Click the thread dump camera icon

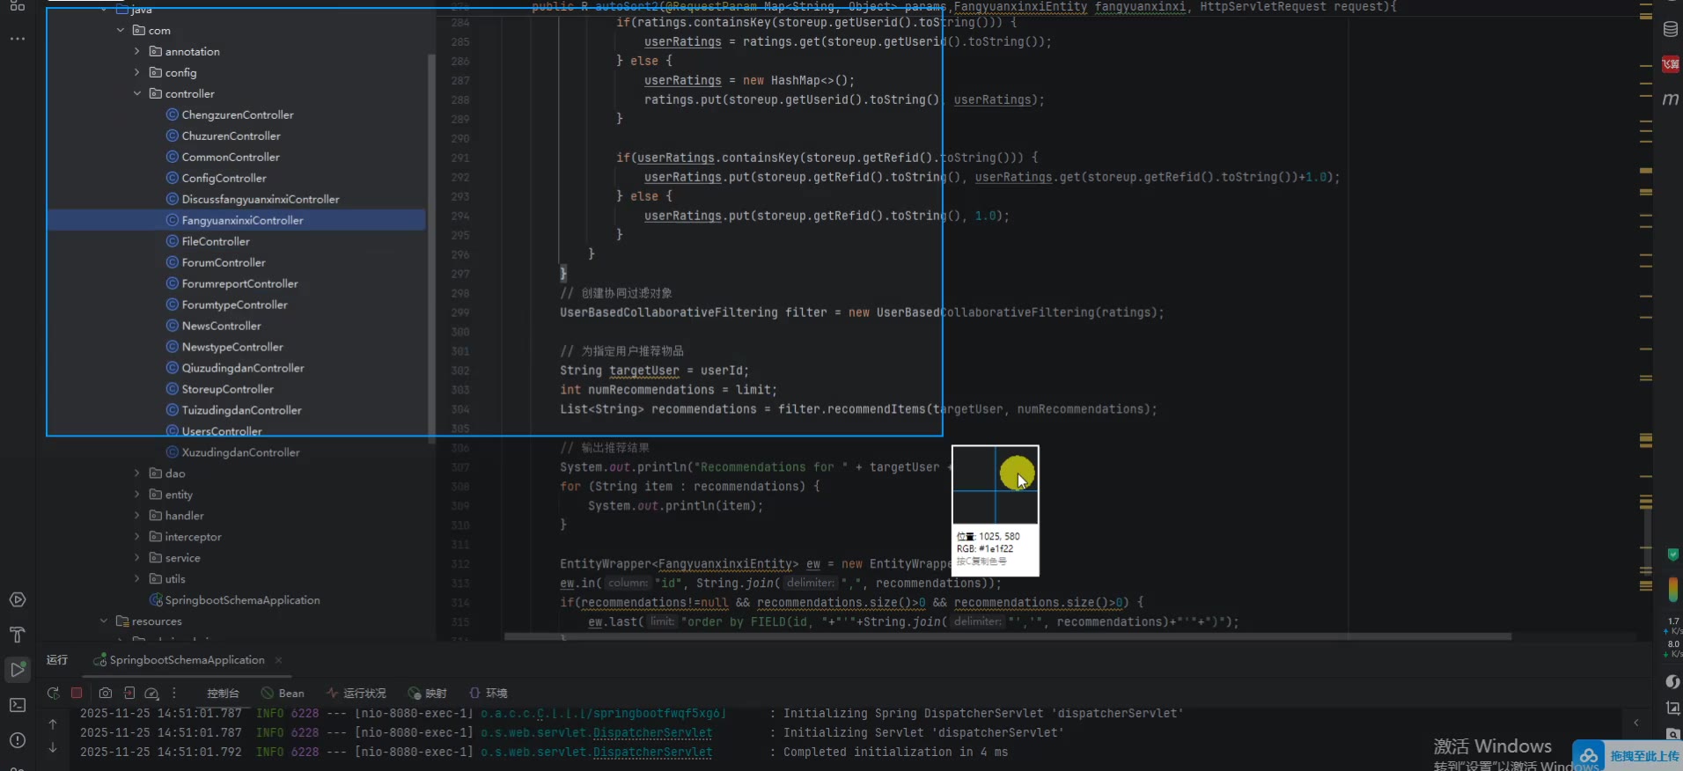pos(106,694)
